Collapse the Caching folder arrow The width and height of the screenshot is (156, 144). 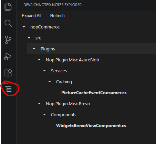[50, 82]
